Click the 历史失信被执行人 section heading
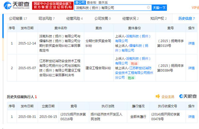This screenshot has height=129, width=199. pyautogui.click(x=22, y=97)
